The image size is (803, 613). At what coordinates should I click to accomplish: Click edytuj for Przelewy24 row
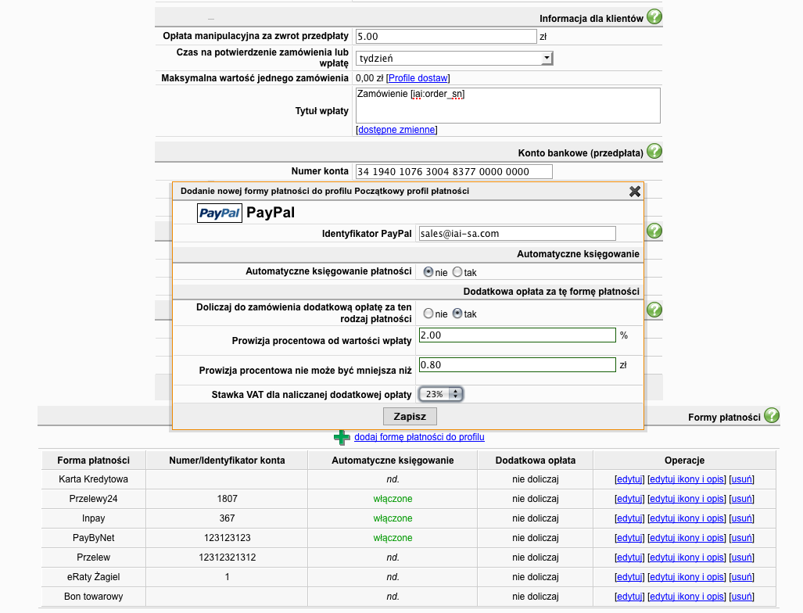(629, 499)
